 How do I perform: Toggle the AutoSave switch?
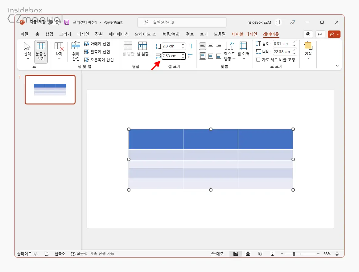[54, 22]
